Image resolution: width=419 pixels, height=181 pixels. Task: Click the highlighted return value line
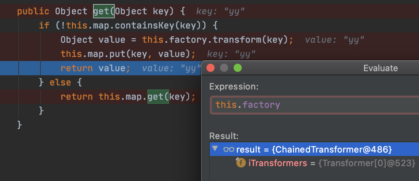(95, 68)
